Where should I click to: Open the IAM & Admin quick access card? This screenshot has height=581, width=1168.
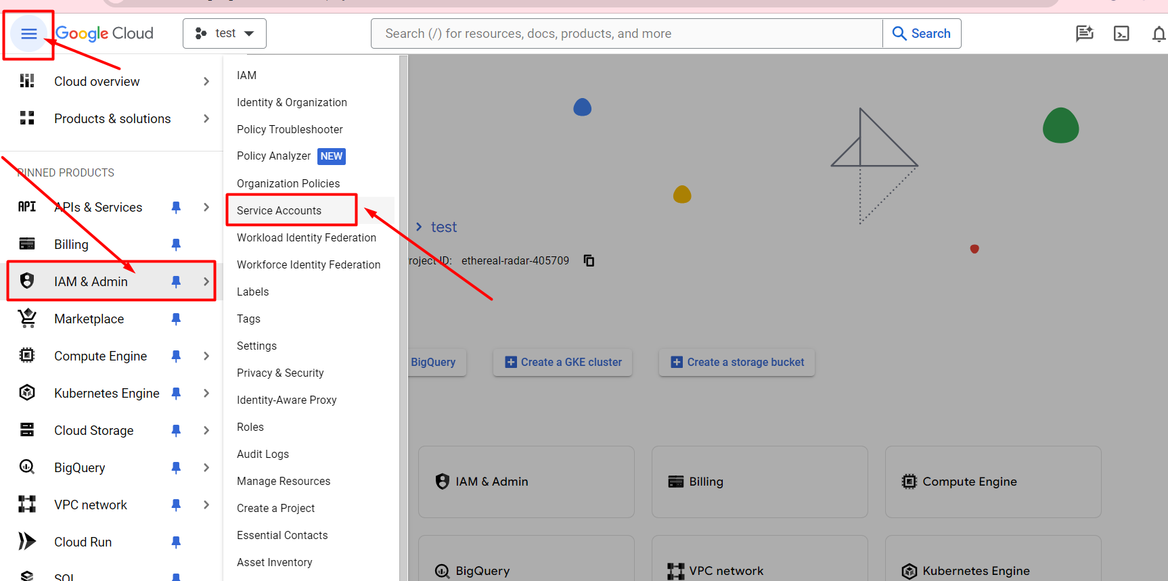[526, 482]
